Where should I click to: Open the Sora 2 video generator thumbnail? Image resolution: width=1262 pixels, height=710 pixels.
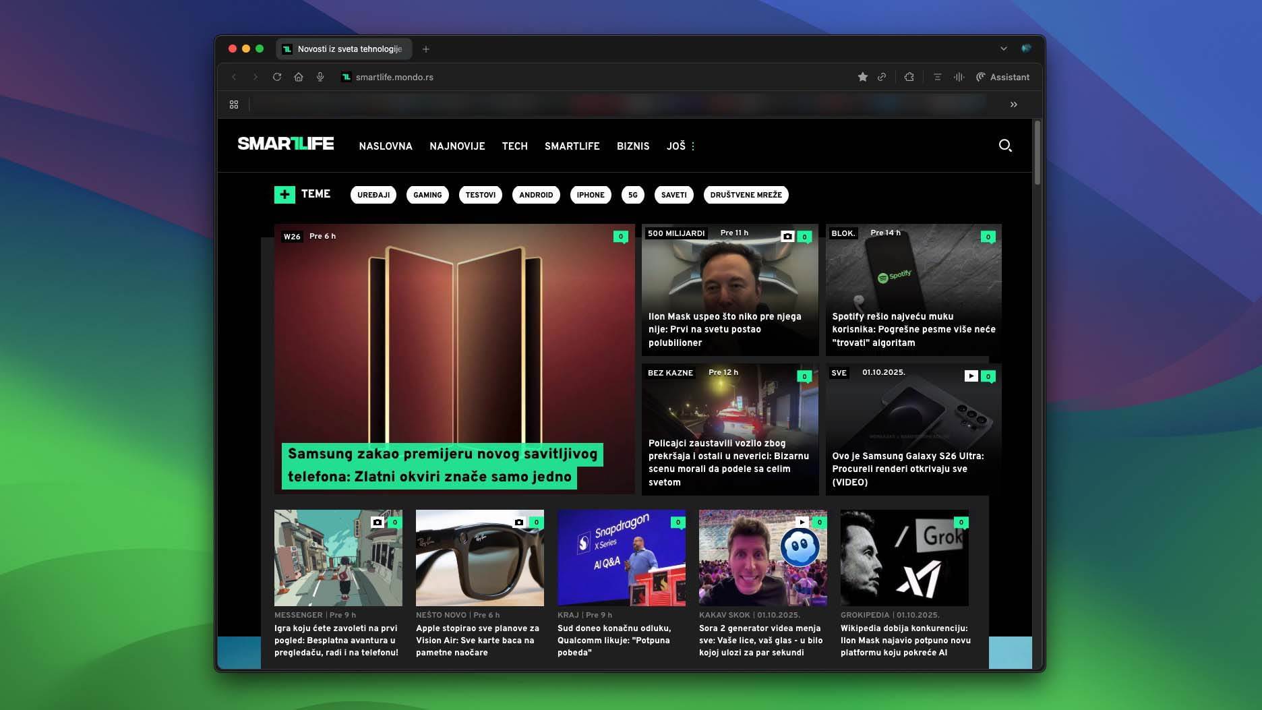(x=762, y=558)
